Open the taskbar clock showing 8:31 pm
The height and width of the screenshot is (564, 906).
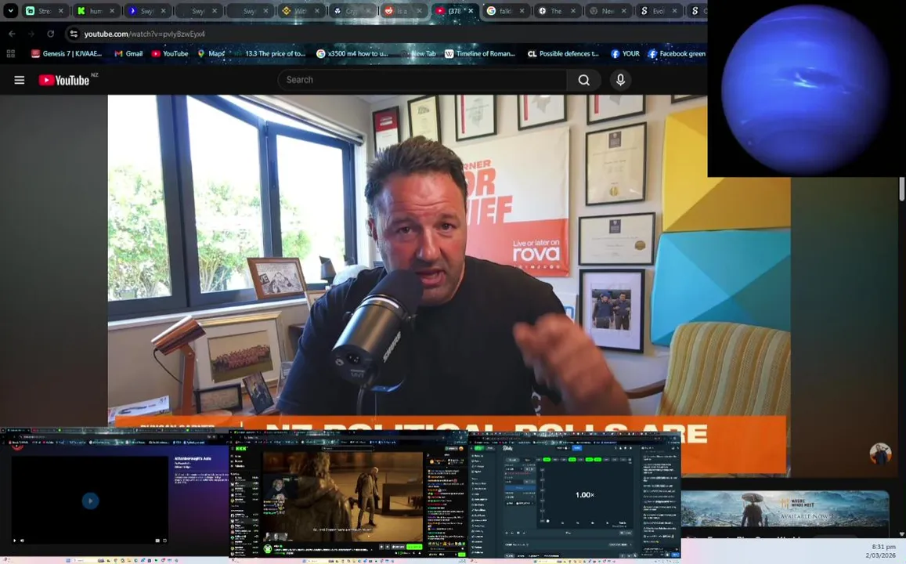pyautogui.click(x=881, y=551)
